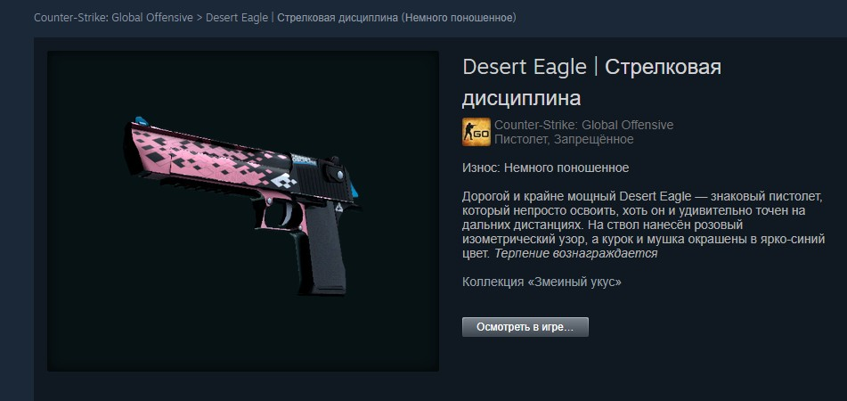This screenshot has height=401, width=847.
Task: Click the Износ: Немного поношенное line
Action: pos(546,168)
